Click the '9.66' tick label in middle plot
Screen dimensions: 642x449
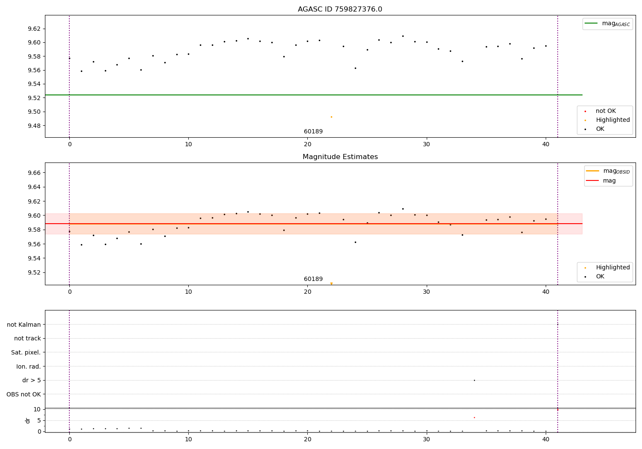34,173
